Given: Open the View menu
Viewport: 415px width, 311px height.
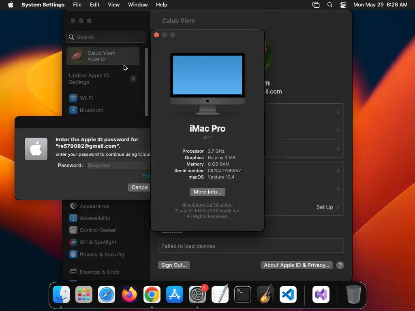Looking at the screenshot, I should point(113,4).
